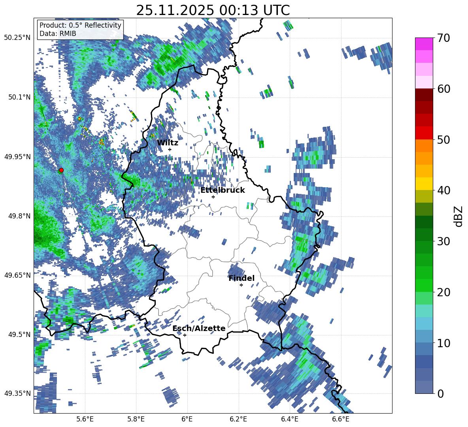Click the light blue colorbar segment above 10
Screen dimensions: 468x427
point(424,337)
